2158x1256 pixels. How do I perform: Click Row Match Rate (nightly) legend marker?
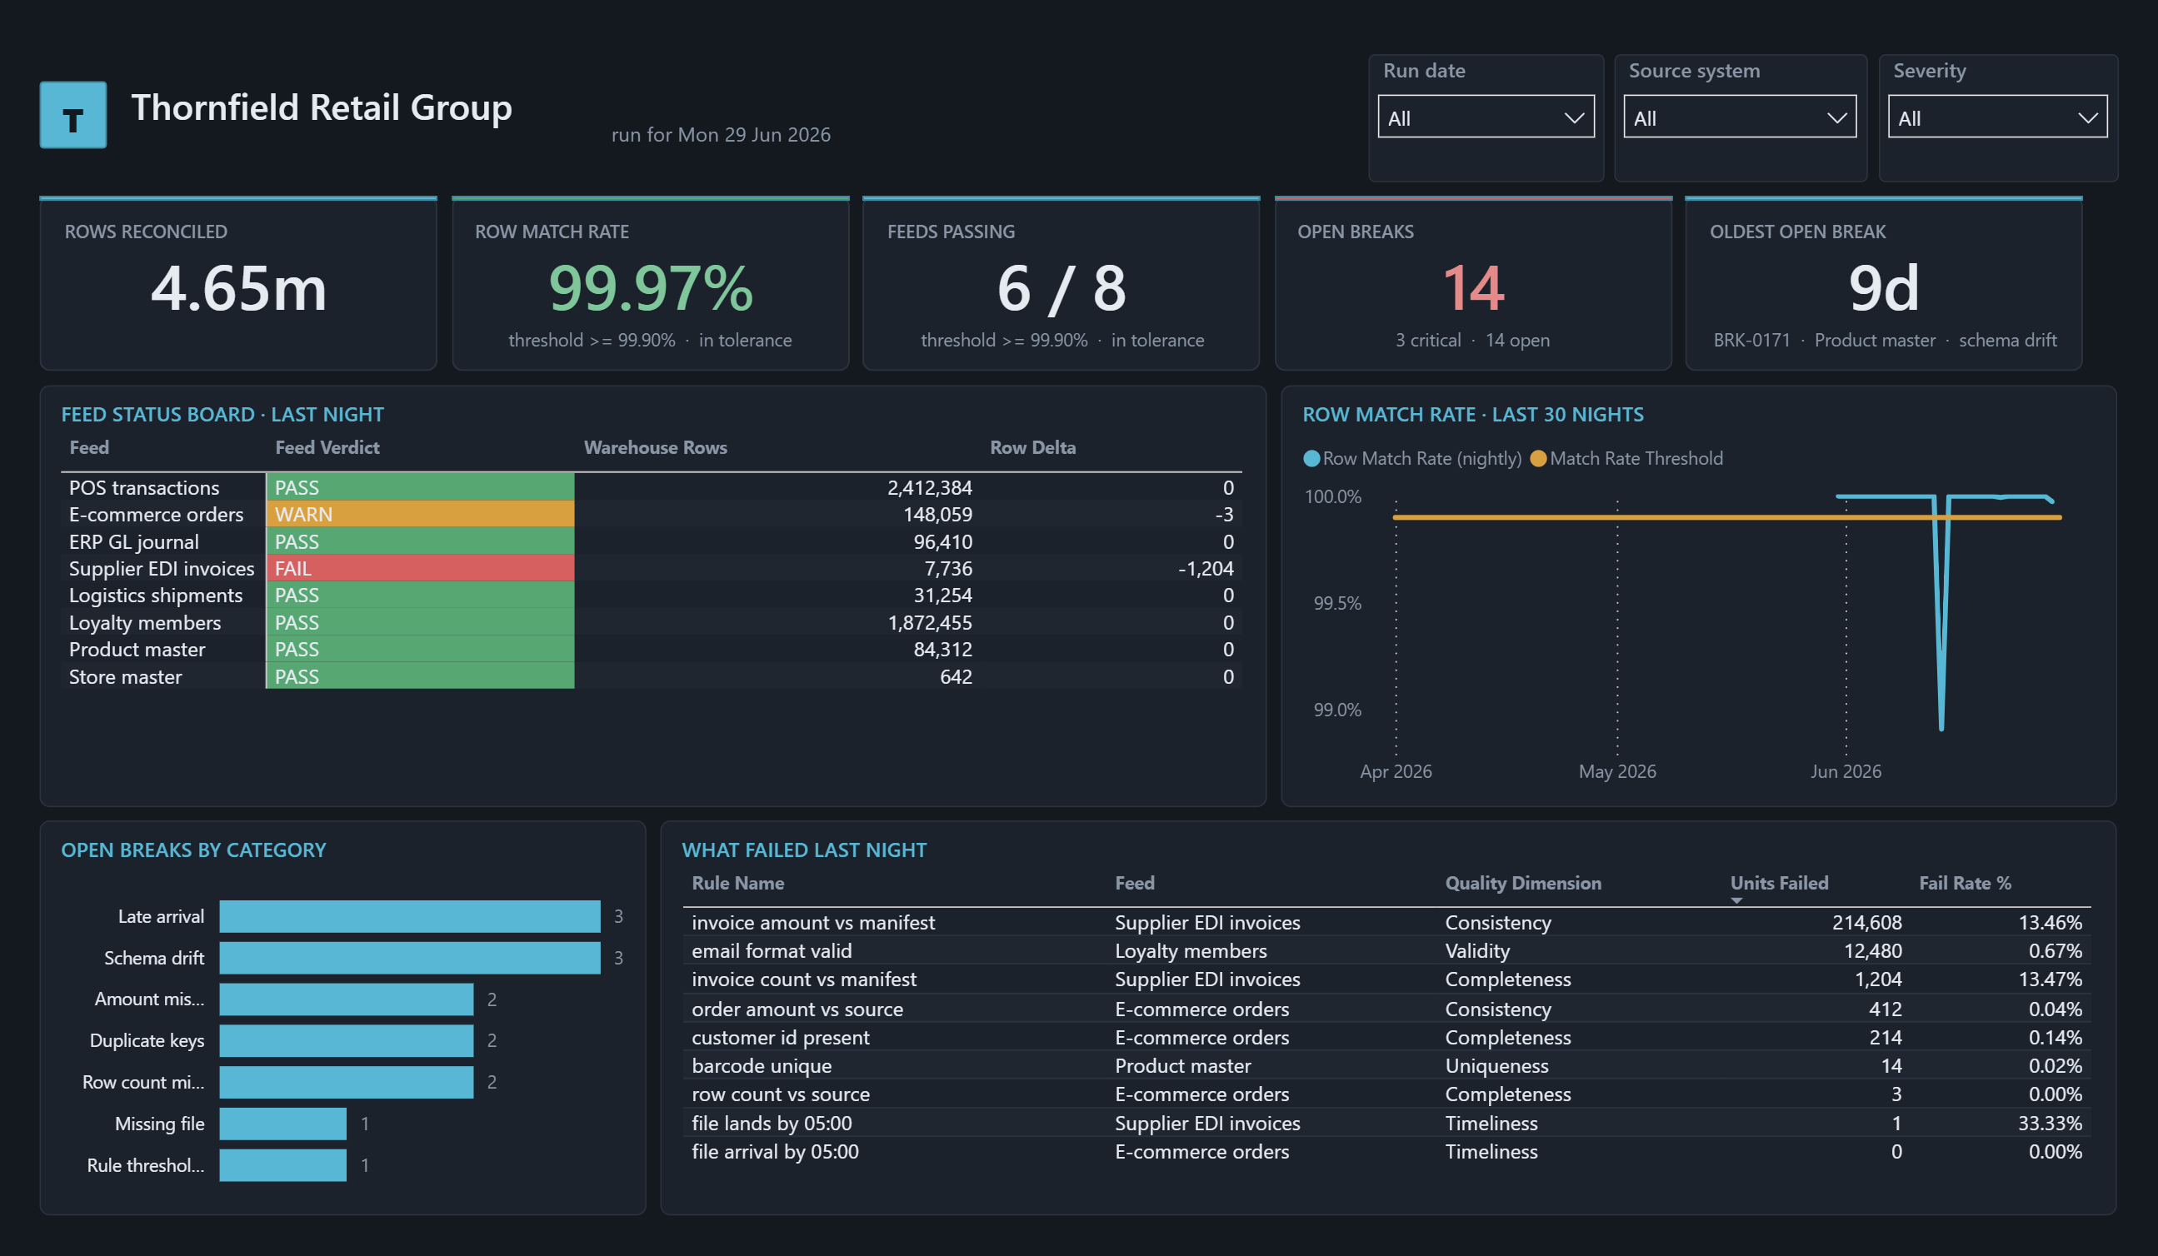click(1311, 459)
